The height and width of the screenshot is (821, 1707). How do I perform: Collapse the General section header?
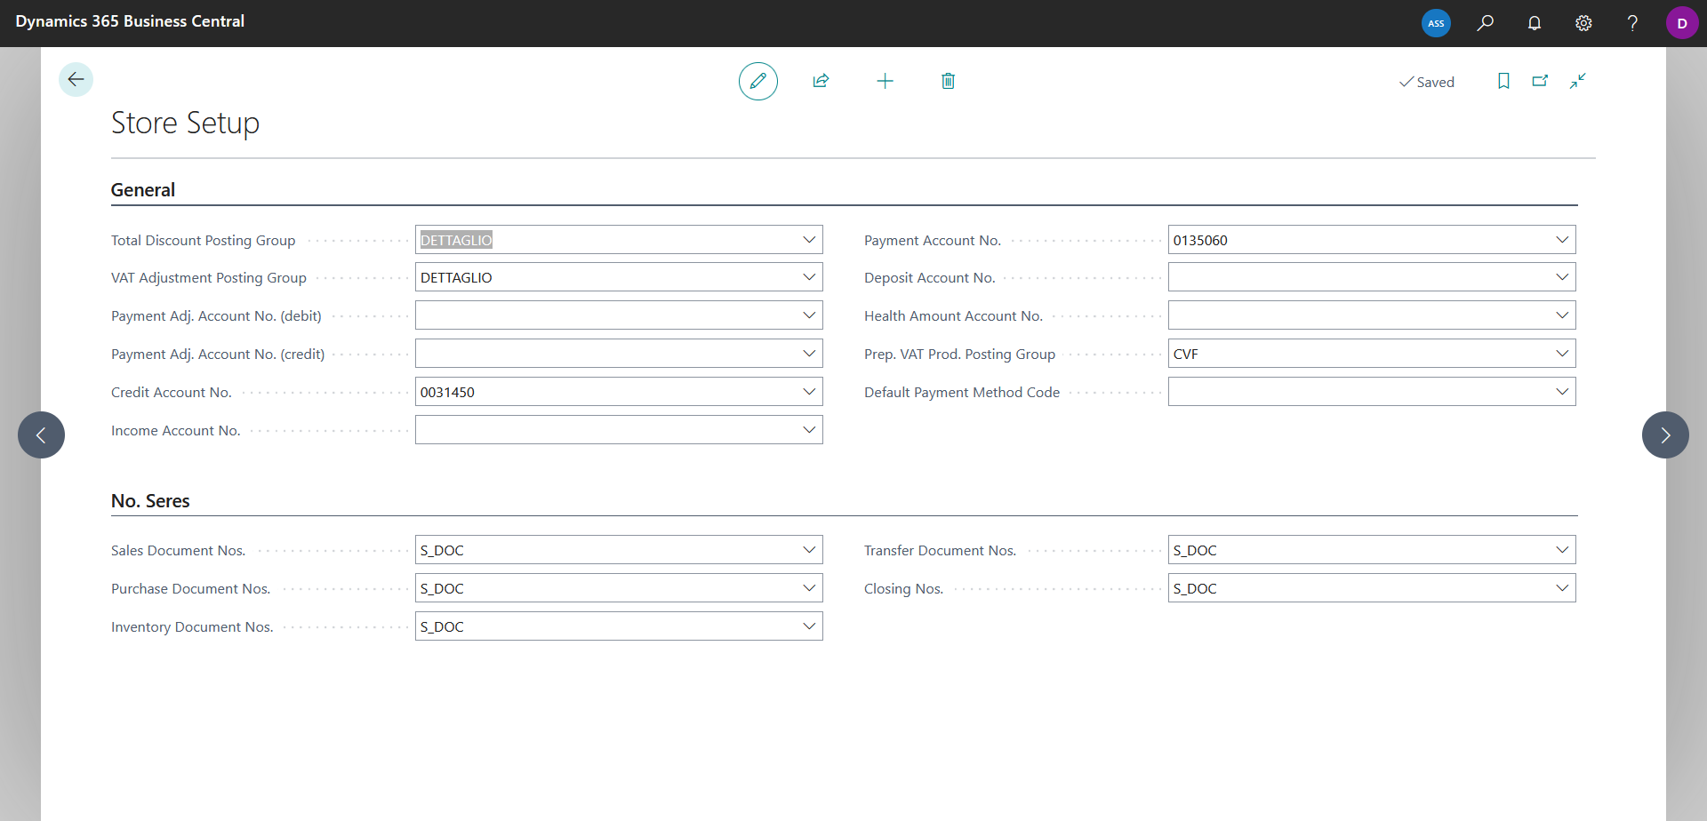[x=143, y=190]
